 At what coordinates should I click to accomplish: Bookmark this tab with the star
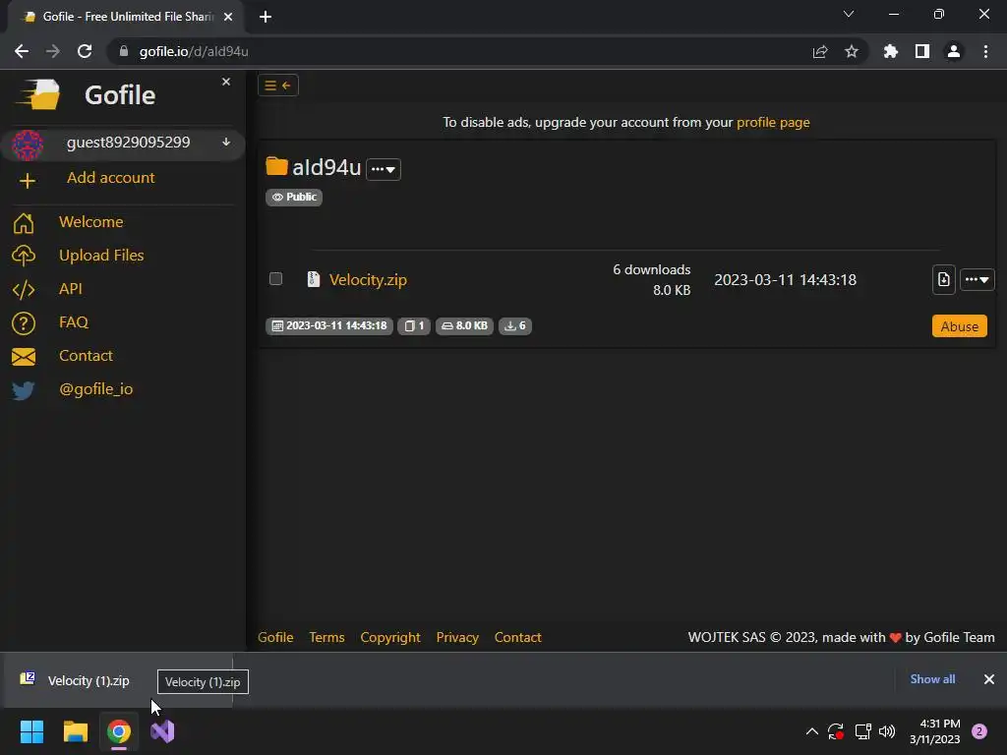[x=852, y=51]
